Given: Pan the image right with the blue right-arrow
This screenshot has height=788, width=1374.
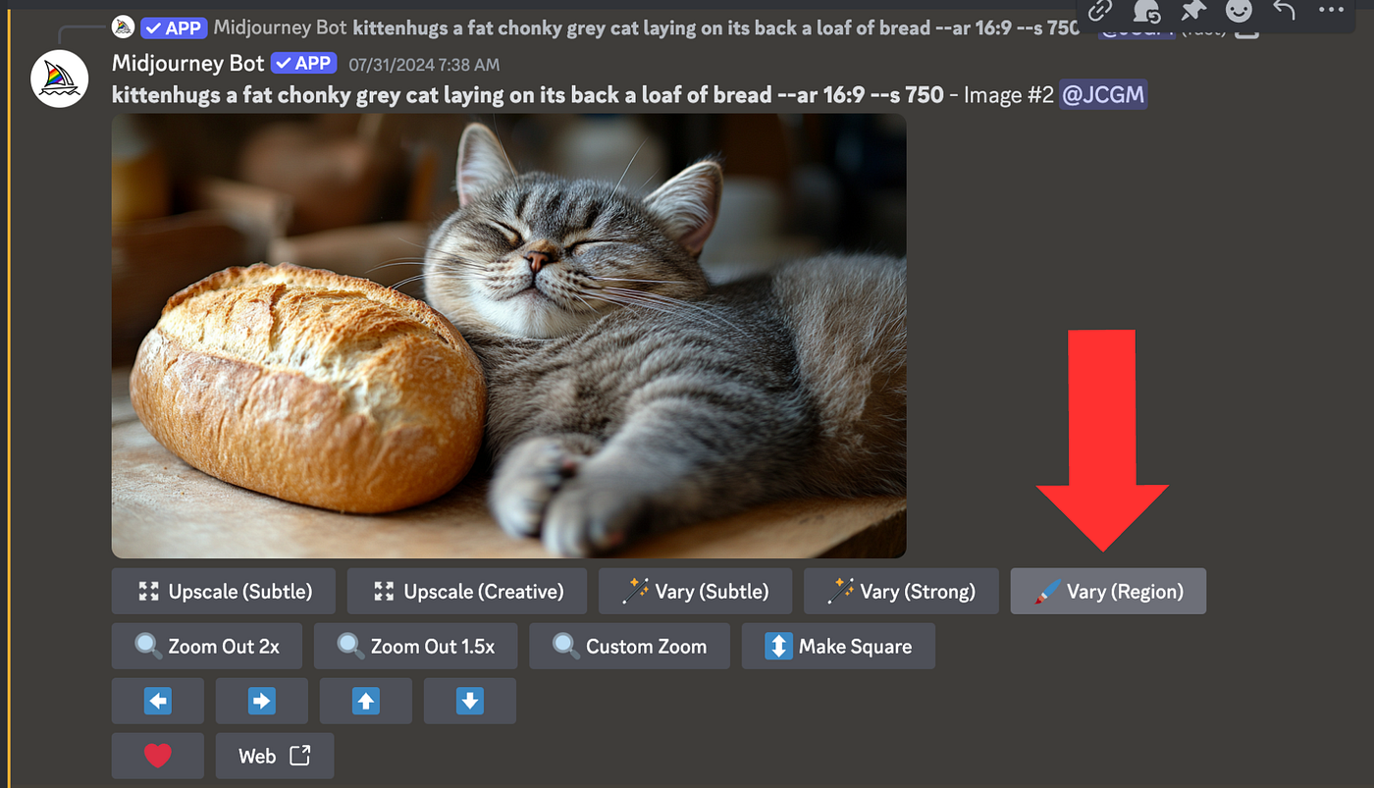Looking at the screenshot, I should pos(261,701).
